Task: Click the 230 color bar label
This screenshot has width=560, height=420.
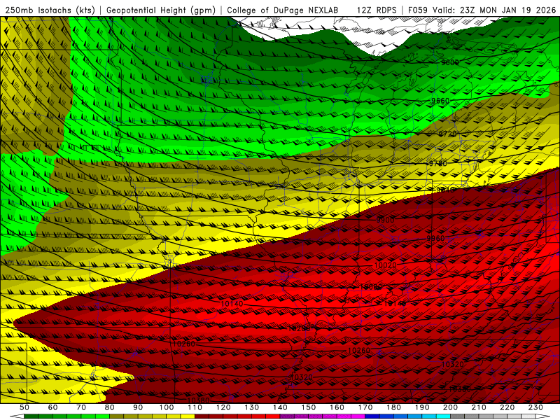Action: point(535,407)
